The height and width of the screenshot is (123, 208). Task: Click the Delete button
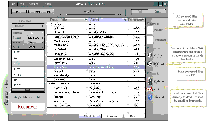(134, 116)
